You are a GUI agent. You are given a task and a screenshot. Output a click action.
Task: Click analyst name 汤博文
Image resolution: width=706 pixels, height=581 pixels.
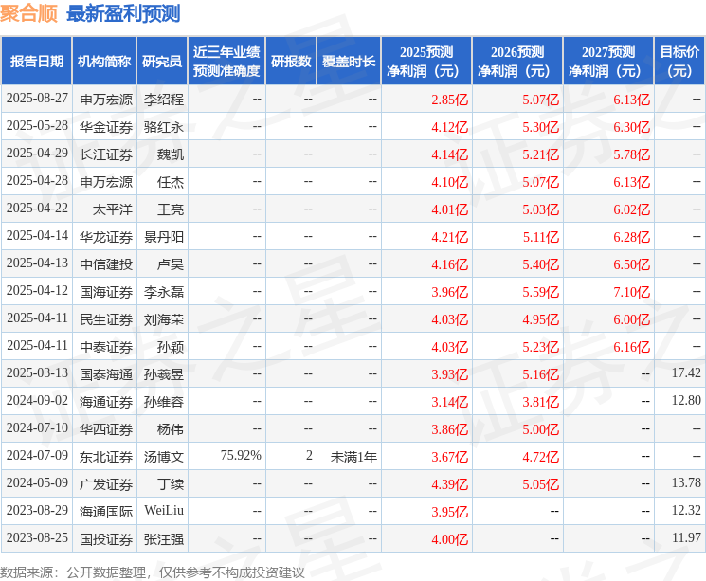(164, 457)
